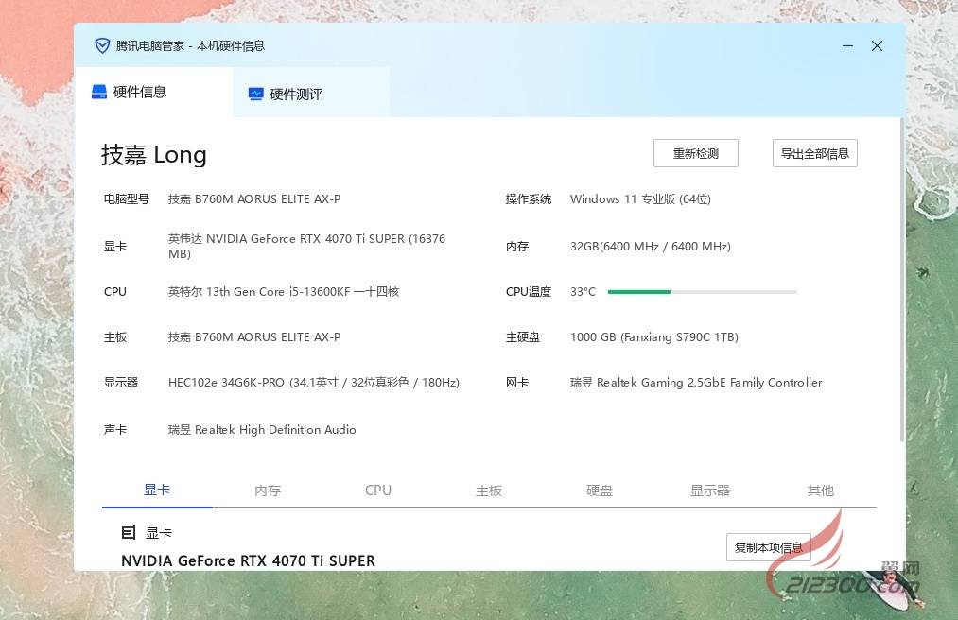The height and width of the screenshot is (620, 958).
Task: Click the 操作系统 label
Action: click(529, 199)
